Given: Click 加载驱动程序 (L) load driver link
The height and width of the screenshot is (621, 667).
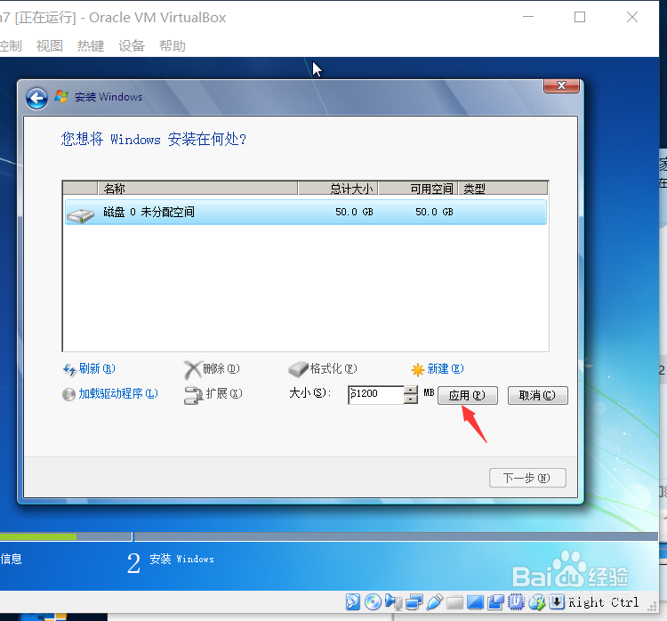Looking at the screenshot, I should point(110,394).
